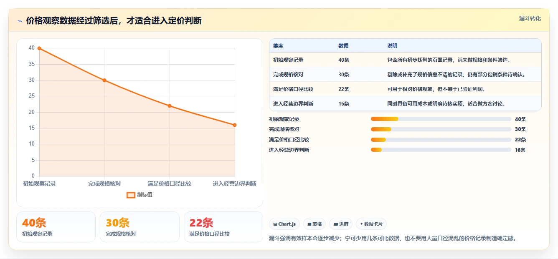Click progress bar for 初始观察记录
The height and width of the screenshot is (259, 558).
[441, 119]
